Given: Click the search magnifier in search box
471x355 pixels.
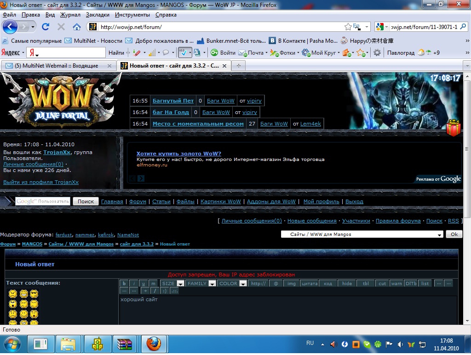Looking at the screenshot, I should pos(463,27).
